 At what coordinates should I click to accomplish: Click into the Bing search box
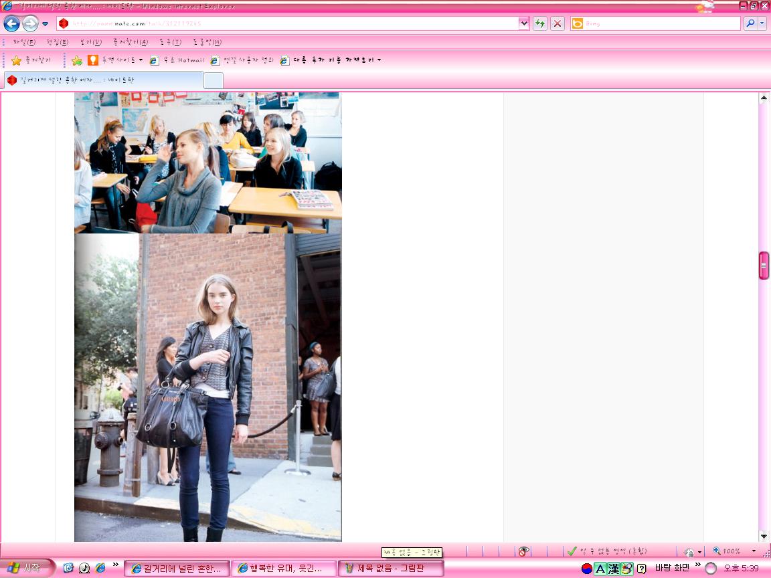click(x=661, y=23)
